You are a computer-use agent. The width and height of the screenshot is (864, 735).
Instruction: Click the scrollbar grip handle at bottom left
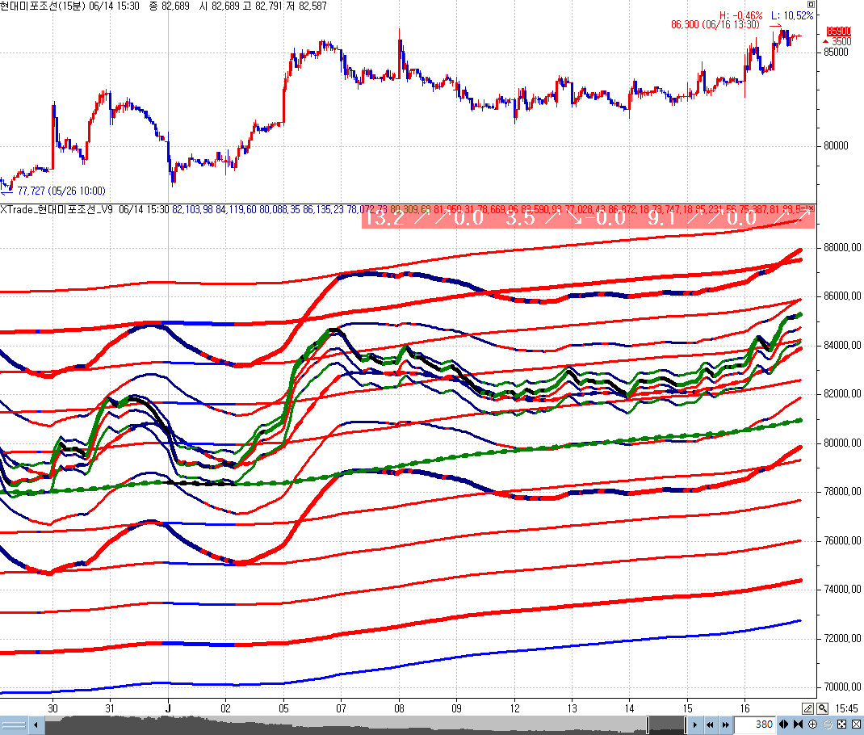(15, 724)
